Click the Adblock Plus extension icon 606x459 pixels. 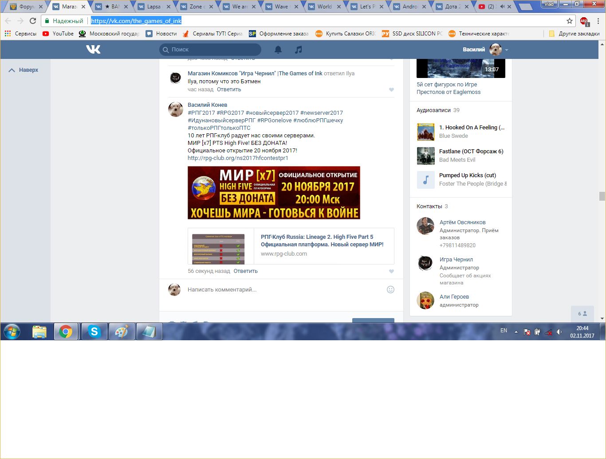coord(584,21)
